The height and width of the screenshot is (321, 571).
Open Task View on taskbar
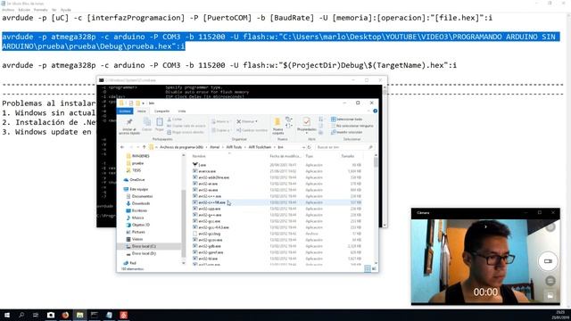tap(36, 315)
